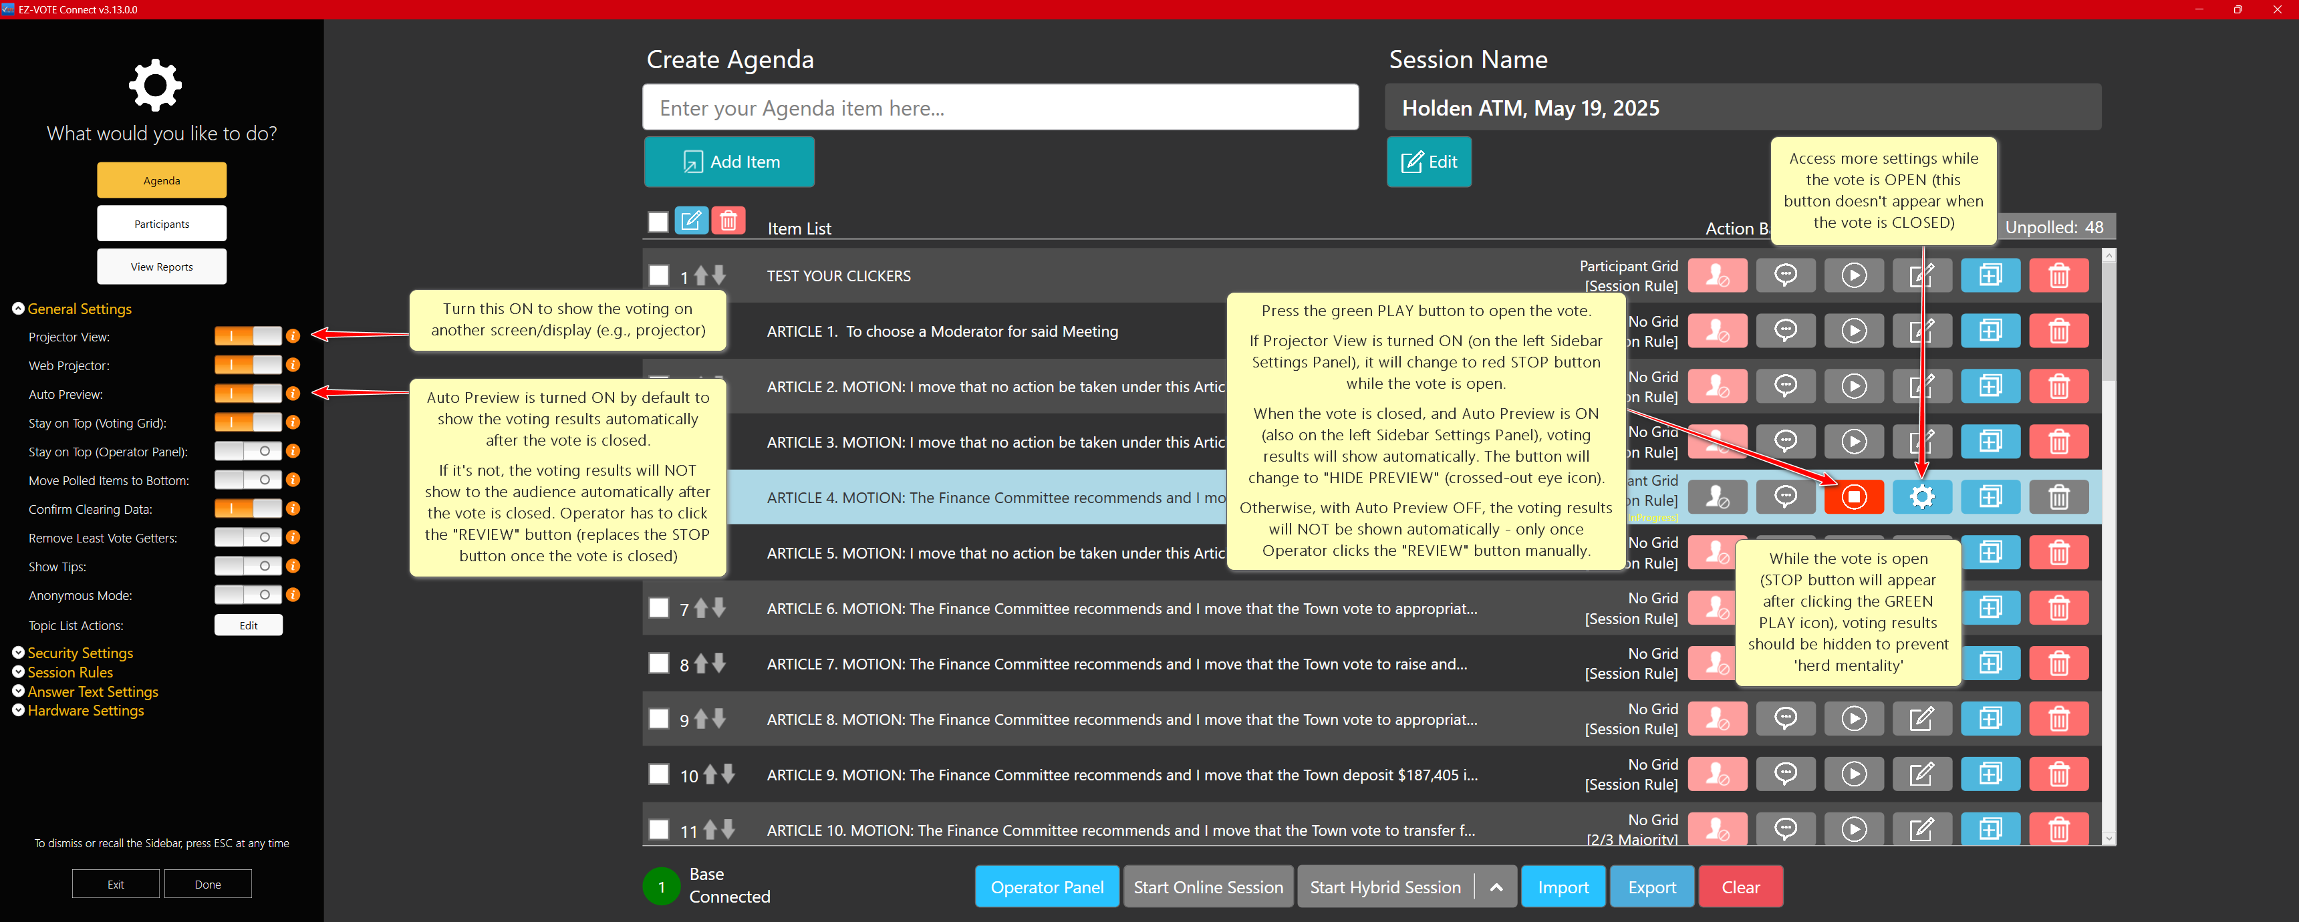The image size is (2299, 922).
Task: Toggle the Projector View switch
Action: pyautogui.click(x=248, y=337)
